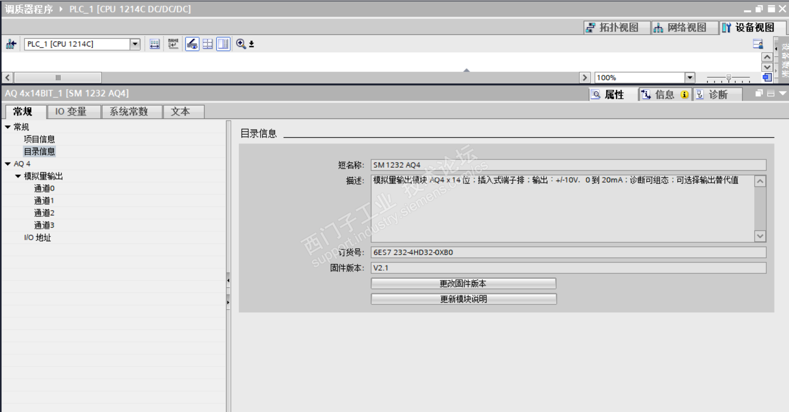The height and width of the screenshot is (412, 789).
Task: Click the lower splitter expand arrow on the tree divider
Action: [228, 302]
